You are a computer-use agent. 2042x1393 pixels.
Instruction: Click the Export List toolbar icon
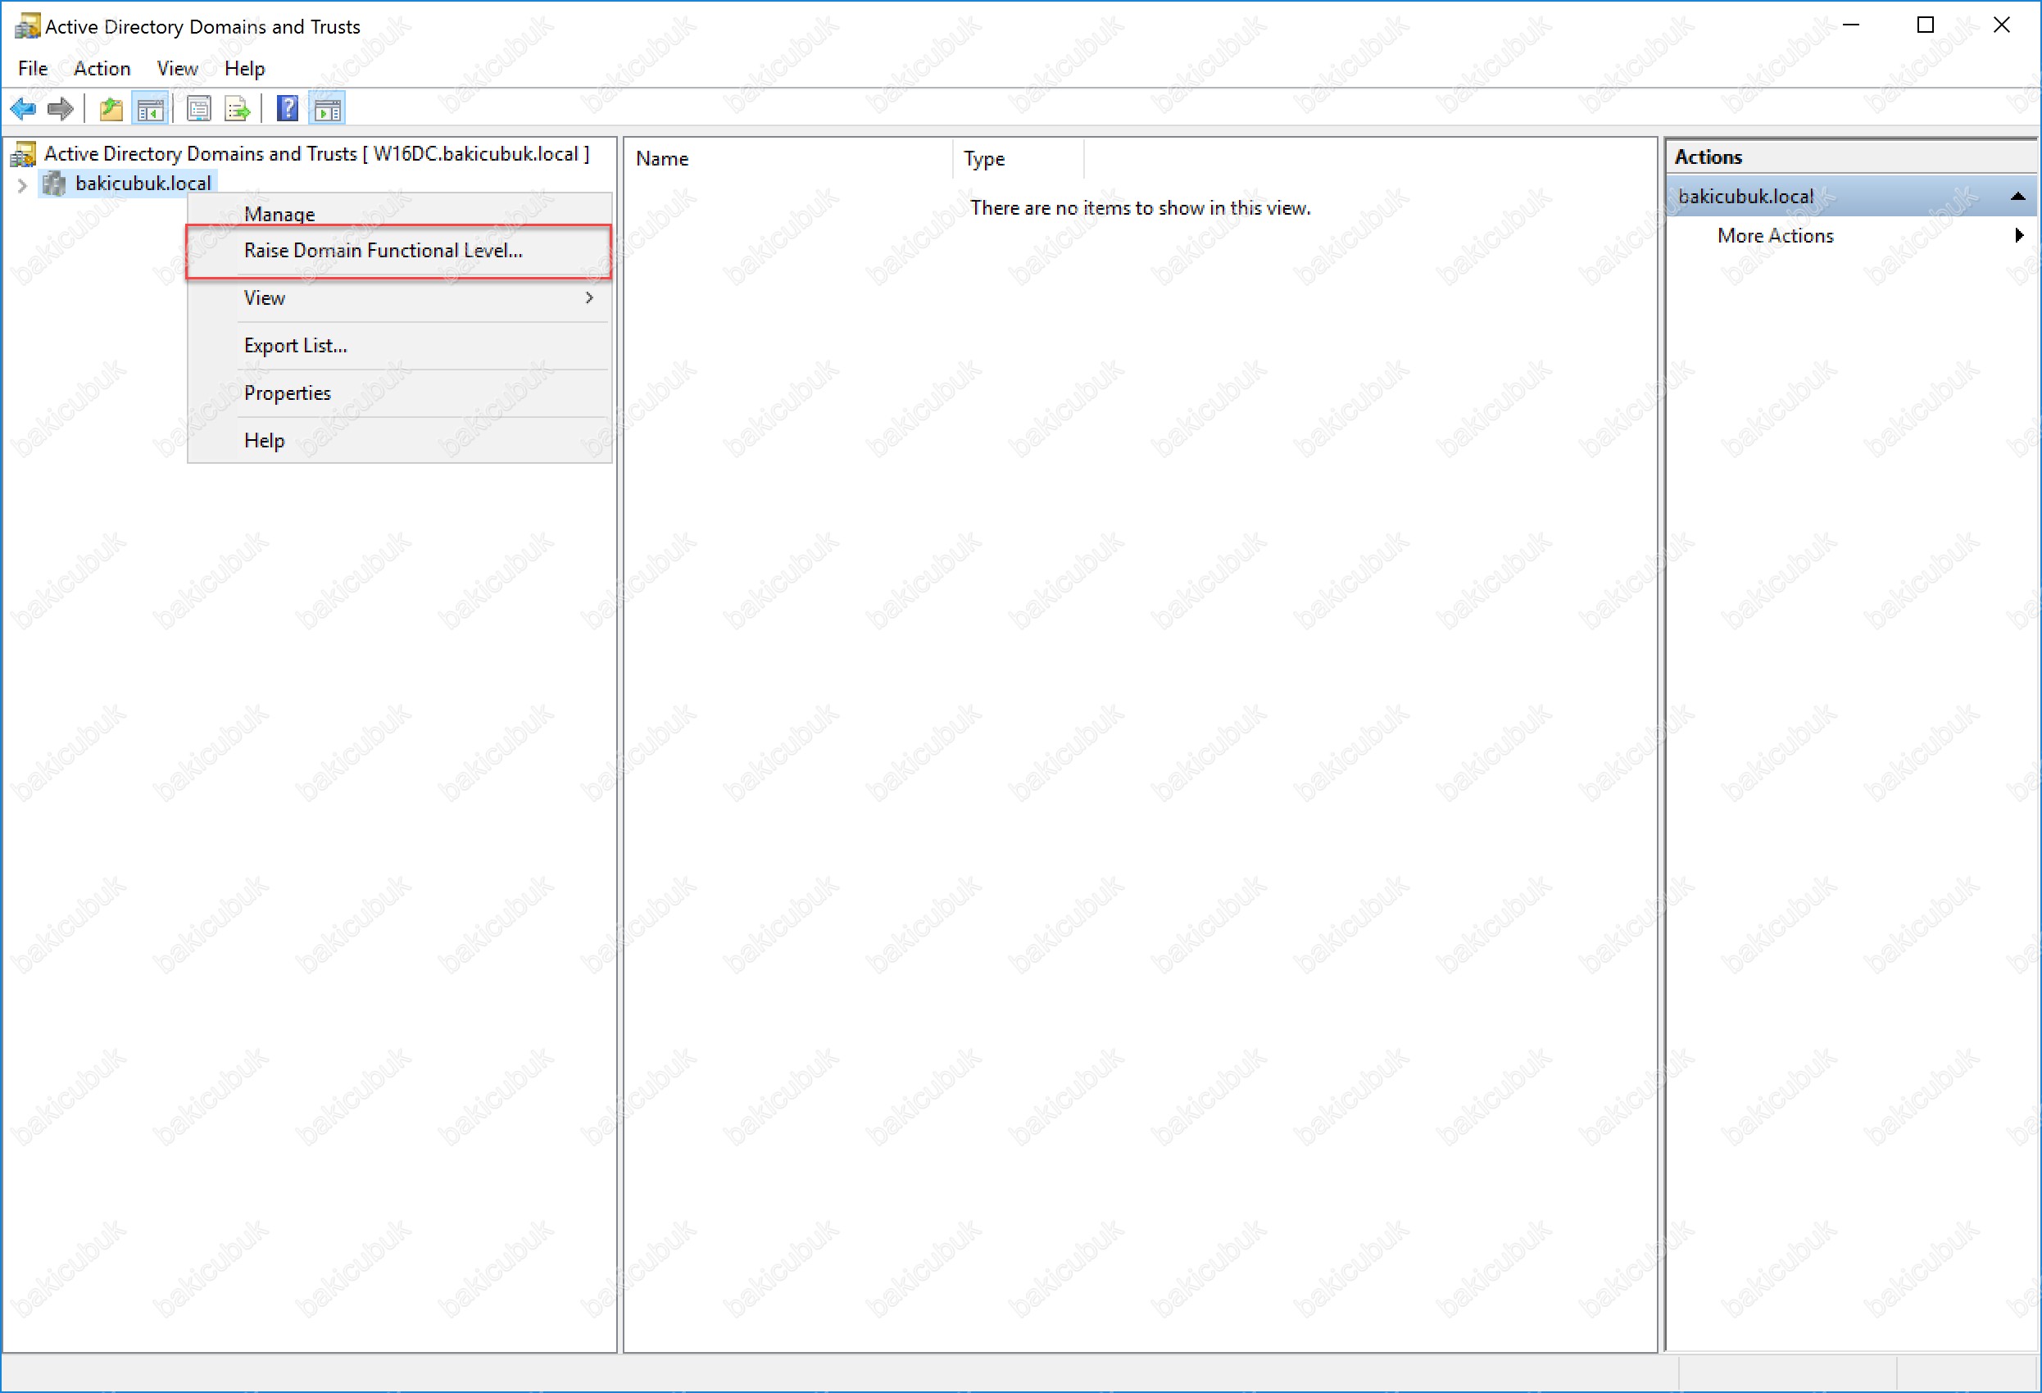point(238,109)
